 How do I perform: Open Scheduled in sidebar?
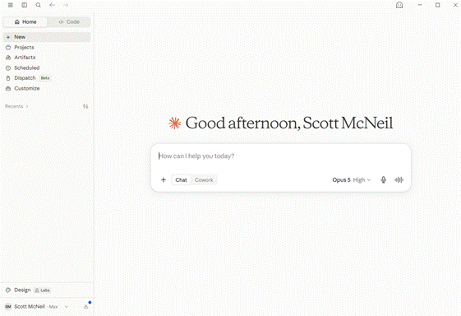tap(47, 67)
